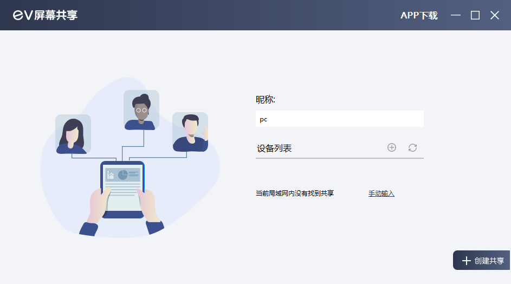Click the 当前局域网内没有找到共享 message
511x284 pixels.
295,193
